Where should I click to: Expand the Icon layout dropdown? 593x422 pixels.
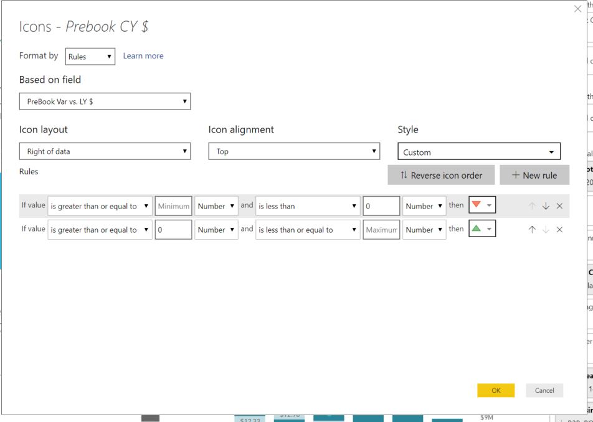(105, 151)
